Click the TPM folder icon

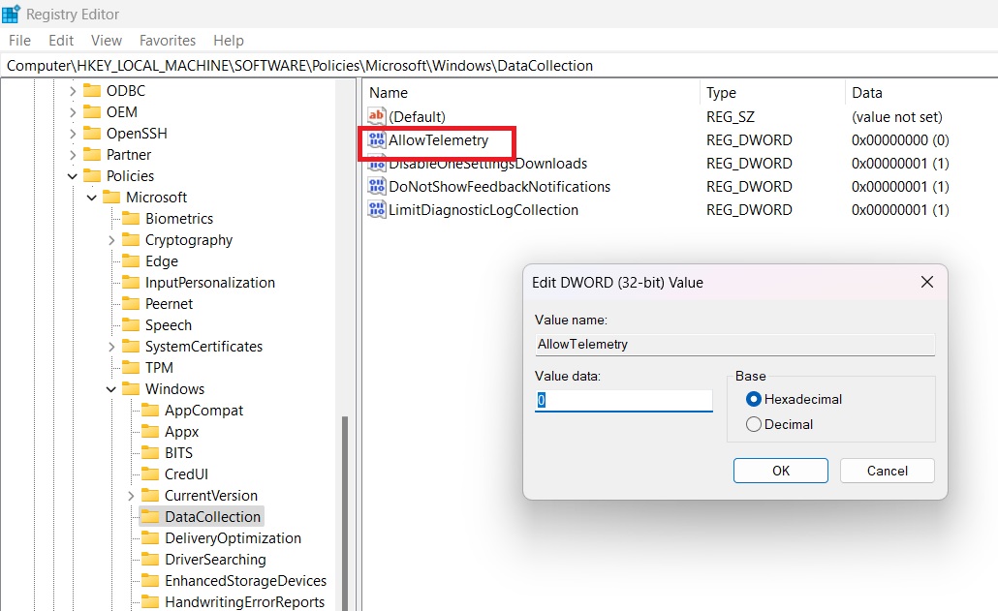pos(132,367)
